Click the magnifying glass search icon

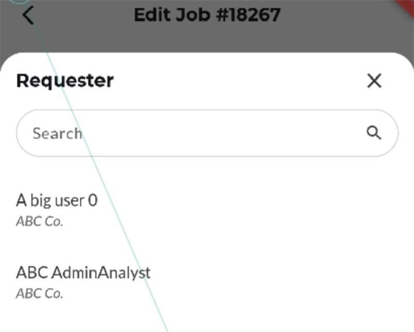373,133
